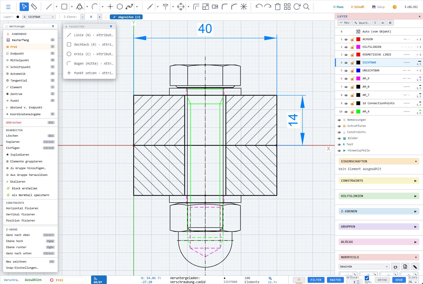This screenshot has width=423, height=284.
Task: Select the trim line tool
Action: click(x=150, y=6)
